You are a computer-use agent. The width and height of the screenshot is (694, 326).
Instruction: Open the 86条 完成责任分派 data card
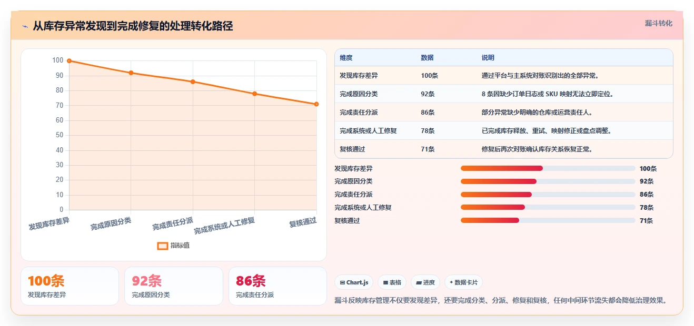[277, 286]
